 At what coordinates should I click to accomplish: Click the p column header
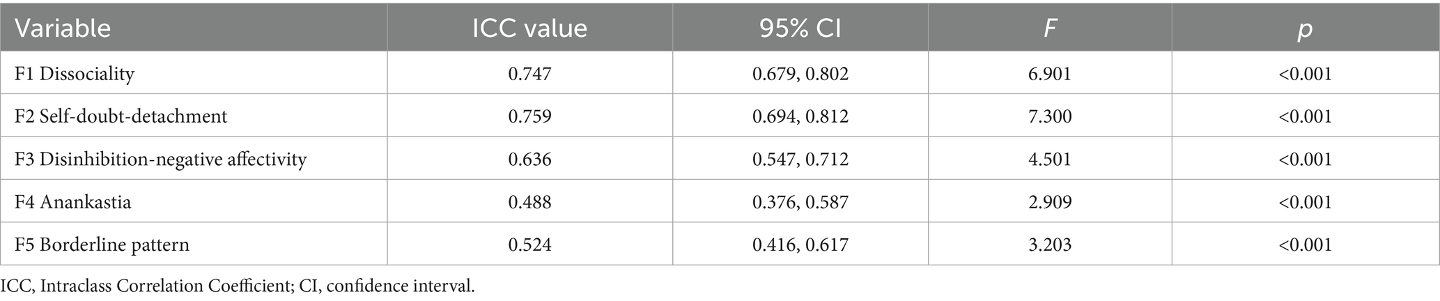pyautogui.click(x=1305, y=28)
